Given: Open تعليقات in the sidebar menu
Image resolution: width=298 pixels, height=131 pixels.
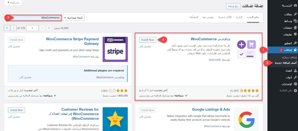Looking at the screenshot, I should tap(288, 34).
